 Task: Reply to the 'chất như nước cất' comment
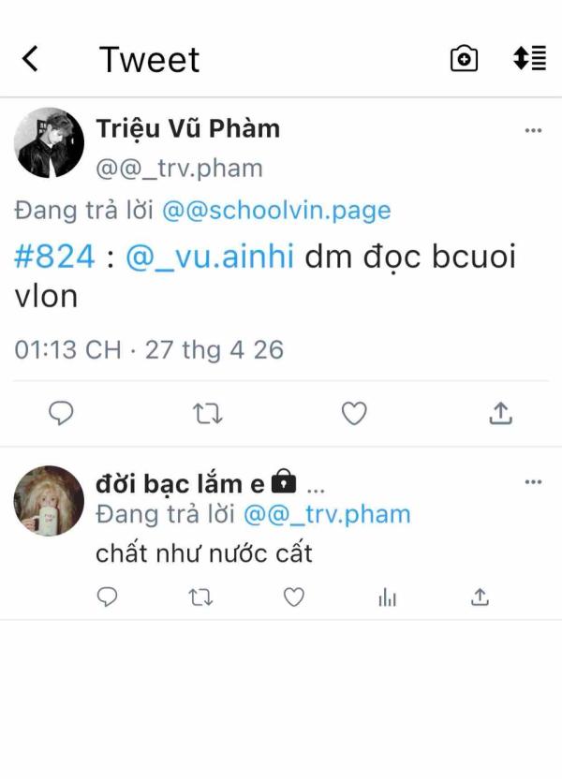click(x=107, y=596)
